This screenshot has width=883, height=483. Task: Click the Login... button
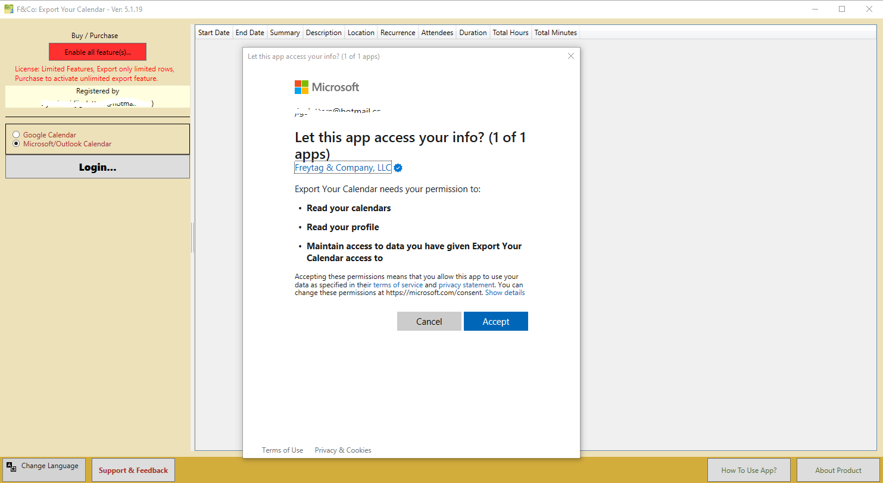98,167
